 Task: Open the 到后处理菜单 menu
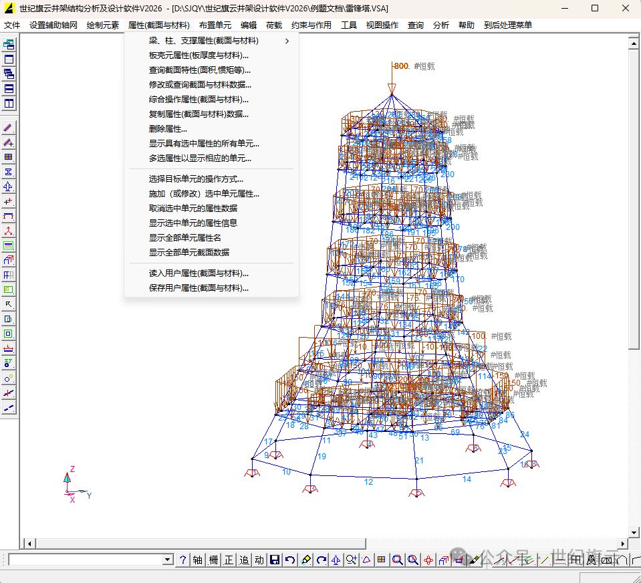508,25
